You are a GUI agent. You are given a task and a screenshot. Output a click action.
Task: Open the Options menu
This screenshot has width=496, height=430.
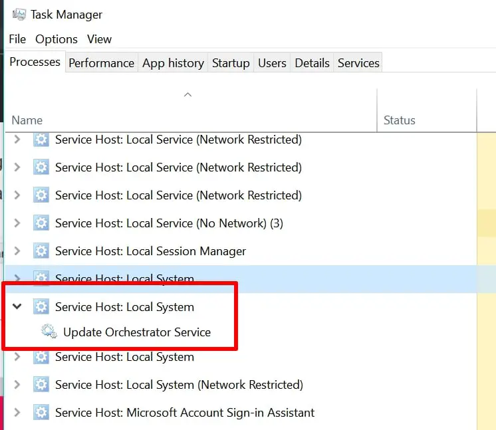57,39
